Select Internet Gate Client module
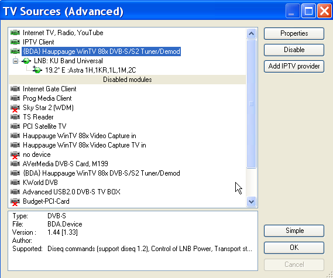333x278 pixels. [x=50, y=89]
